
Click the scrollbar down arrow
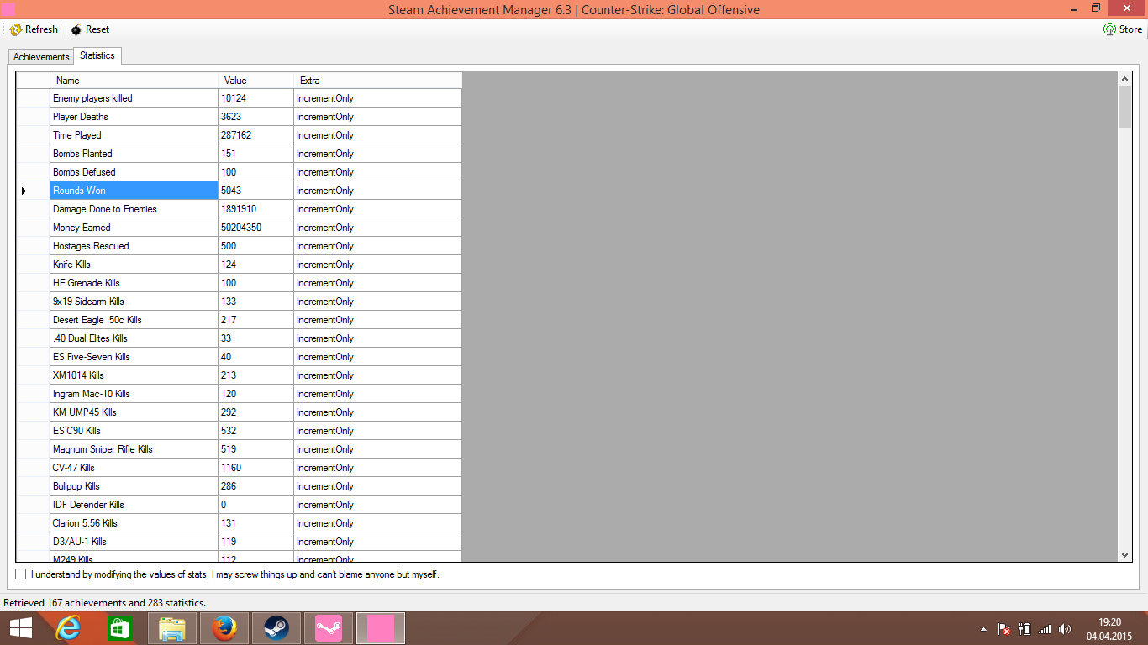[1124, 555]
